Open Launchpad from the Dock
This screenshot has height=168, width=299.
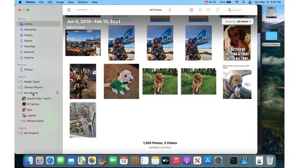pos(39,161)
